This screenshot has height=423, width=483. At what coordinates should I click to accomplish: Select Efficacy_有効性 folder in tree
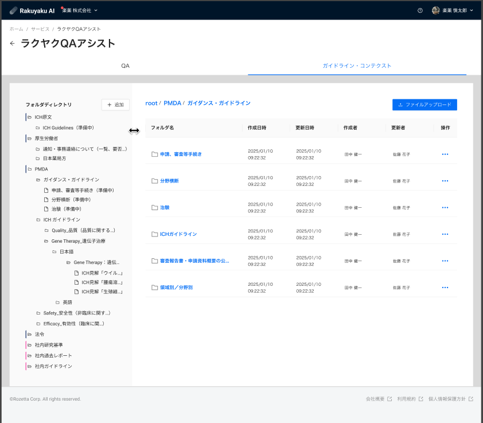pyautogui.click(x=73, y=324)
